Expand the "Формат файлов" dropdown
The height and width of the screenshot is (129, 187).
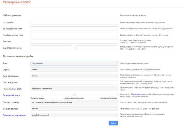coord(74,109)
